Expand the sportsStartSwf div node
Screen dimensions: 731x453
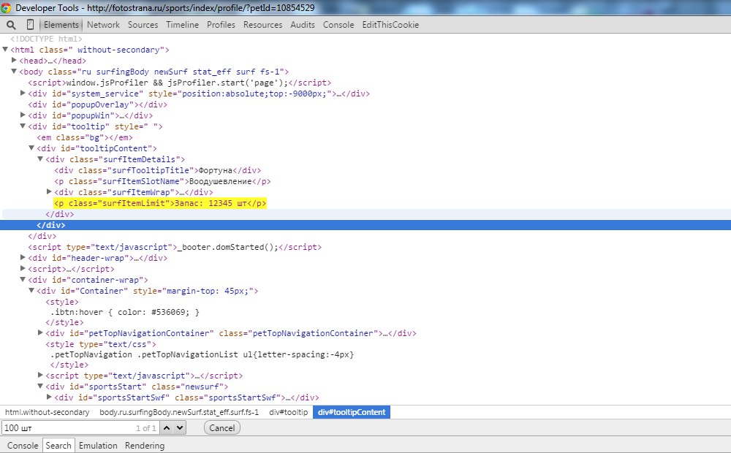point(49,397)
